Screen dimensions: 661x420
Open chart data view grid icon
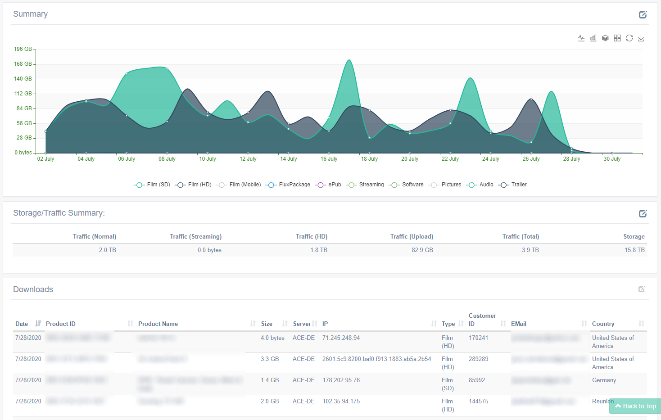617,38
